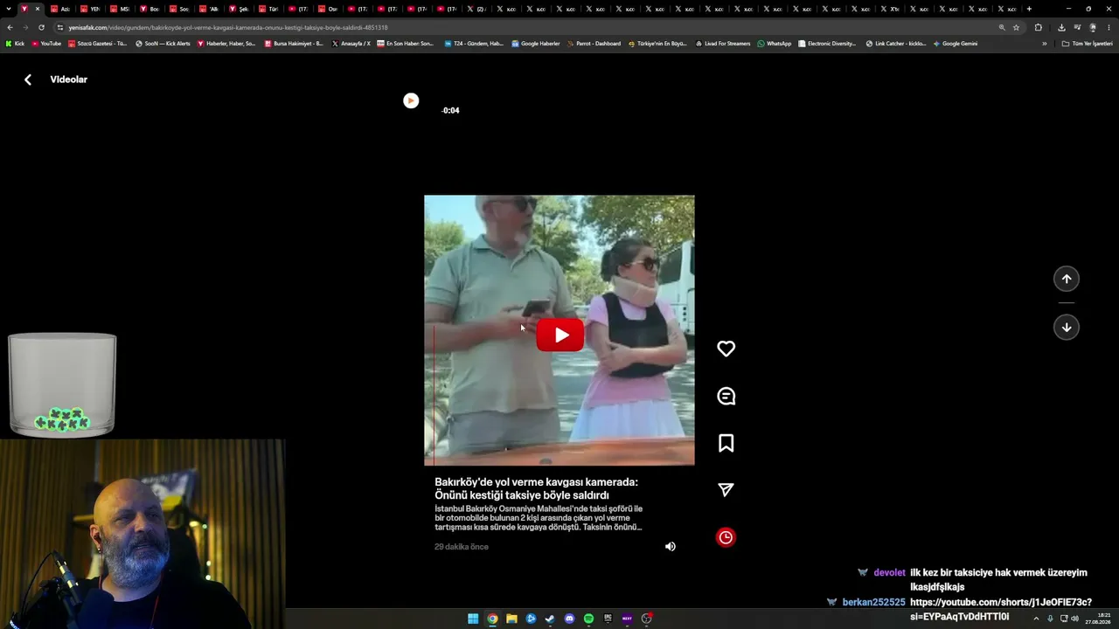1119x629 pixels.
Task: Open Epic Games Launcher from the taskbar
Action: 608,619
